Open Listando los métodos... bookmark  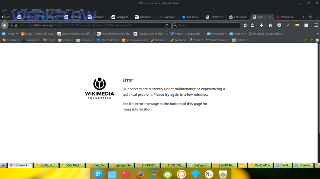point(266,34)
